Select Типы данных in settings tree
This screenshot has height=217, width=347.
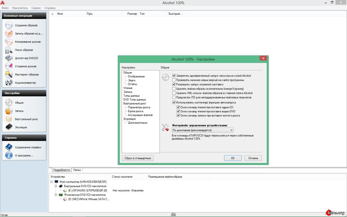131,96
